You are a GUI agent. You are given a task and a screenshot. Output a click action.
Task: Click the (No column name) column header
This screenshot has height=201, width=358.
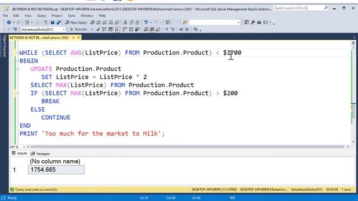pos(55,161)
